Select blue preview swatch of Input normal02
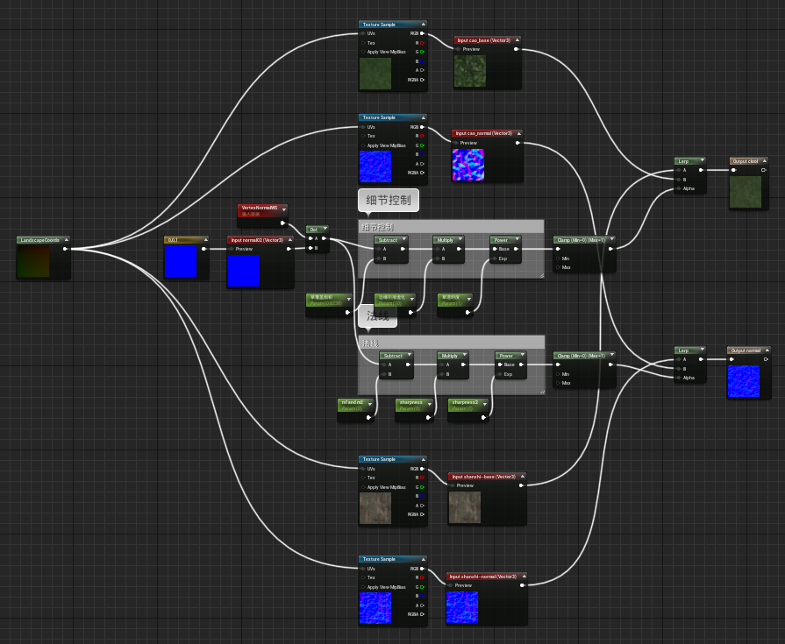785x644 pixels. 244,271
